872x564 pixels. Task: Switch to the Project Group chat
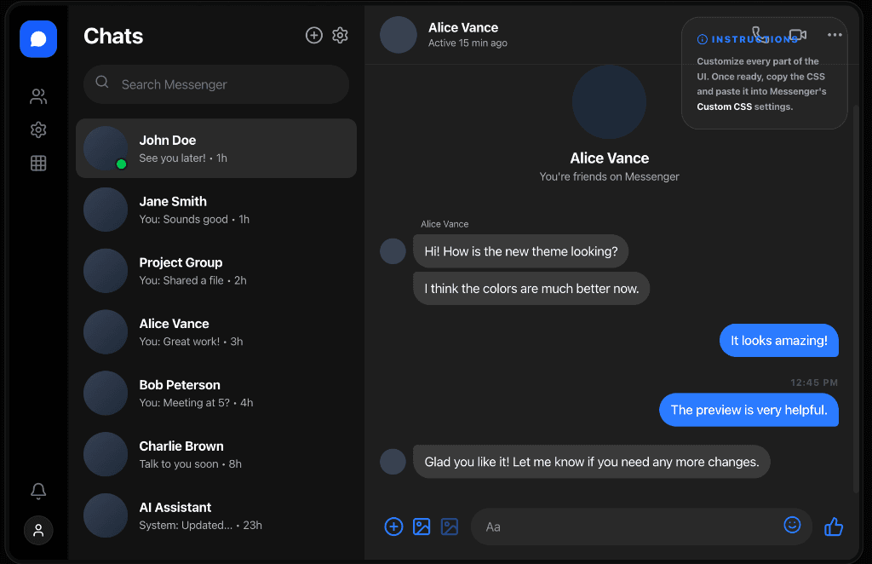click(215, 270)
